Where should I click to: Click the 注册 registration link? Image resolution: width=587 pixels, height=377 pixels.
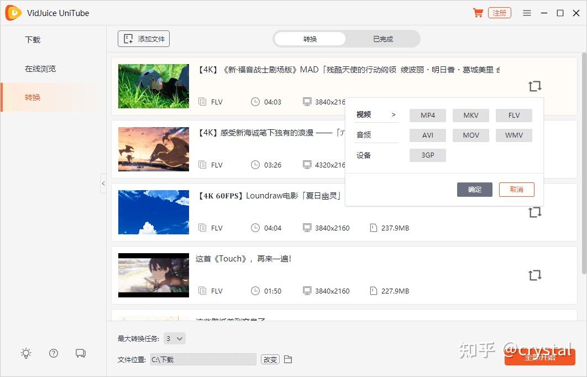499,12
